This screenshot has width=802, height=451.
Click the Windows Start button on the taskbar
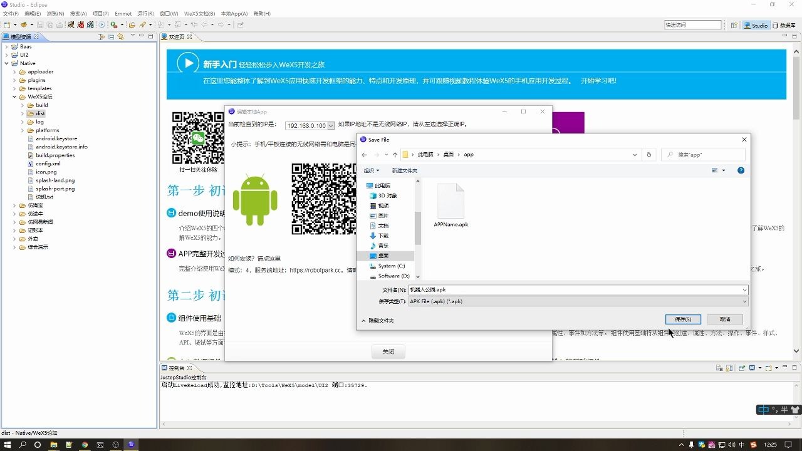point(8,445)
